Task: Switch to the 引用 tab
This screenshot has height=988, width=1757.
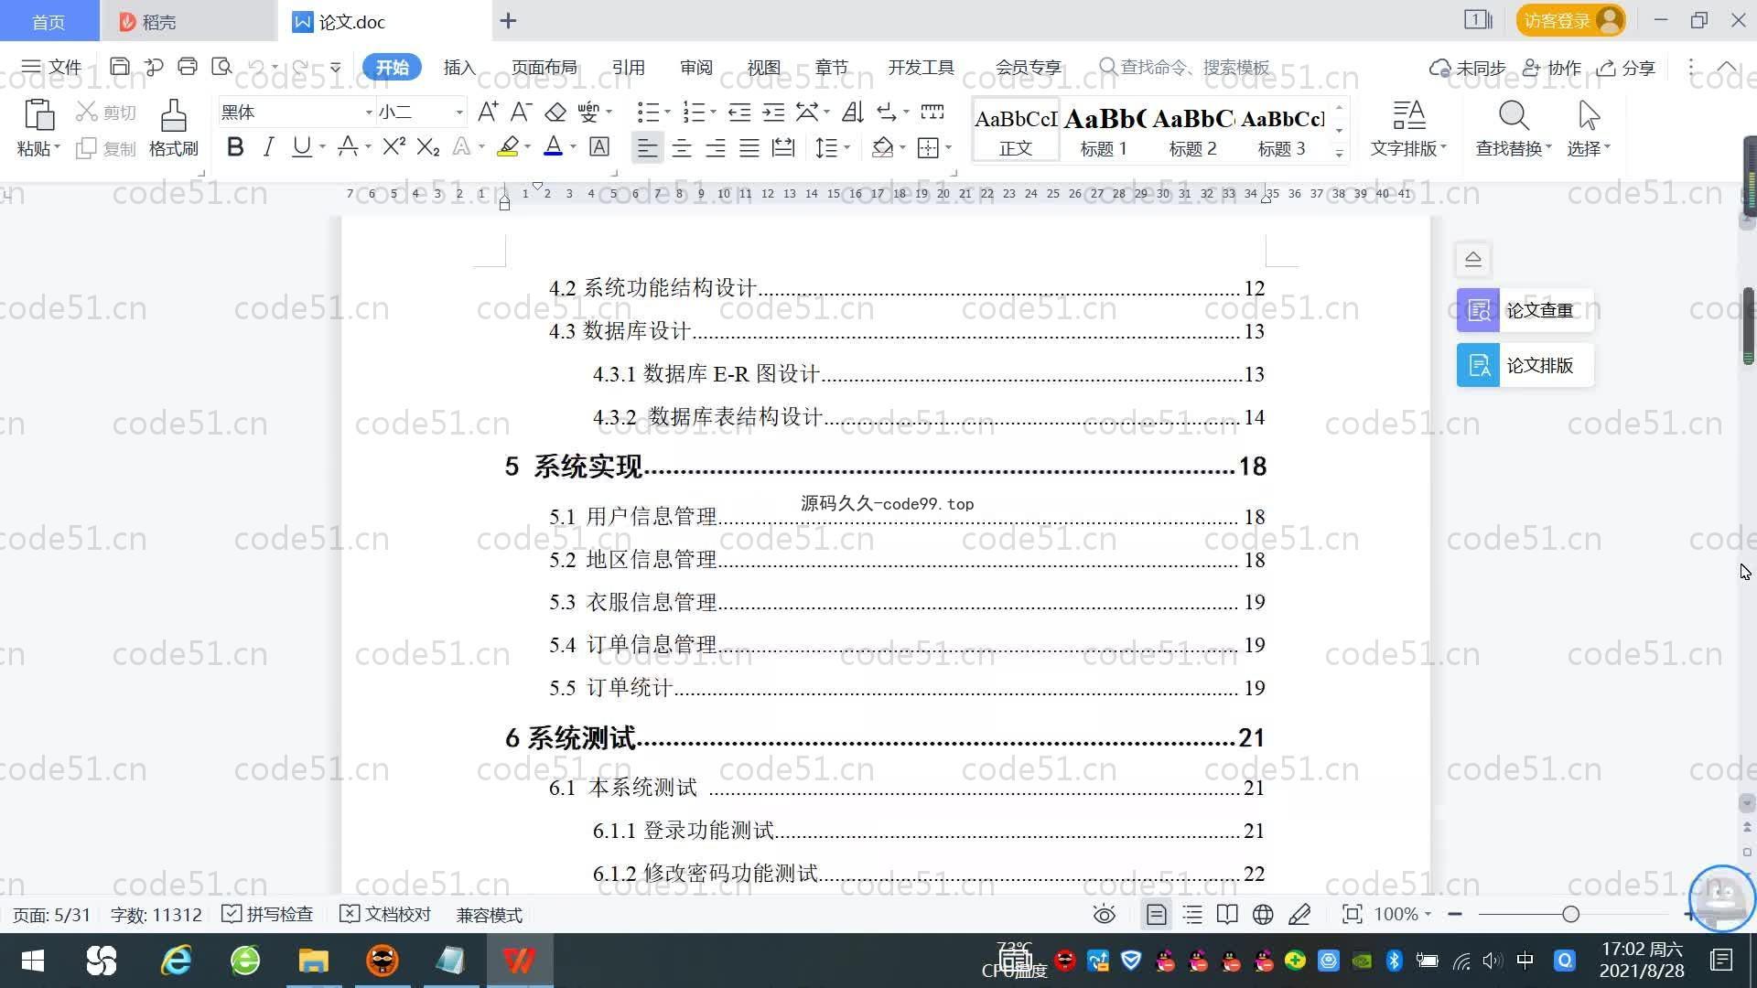Action: pyautogui.click(x=629, y=67)
